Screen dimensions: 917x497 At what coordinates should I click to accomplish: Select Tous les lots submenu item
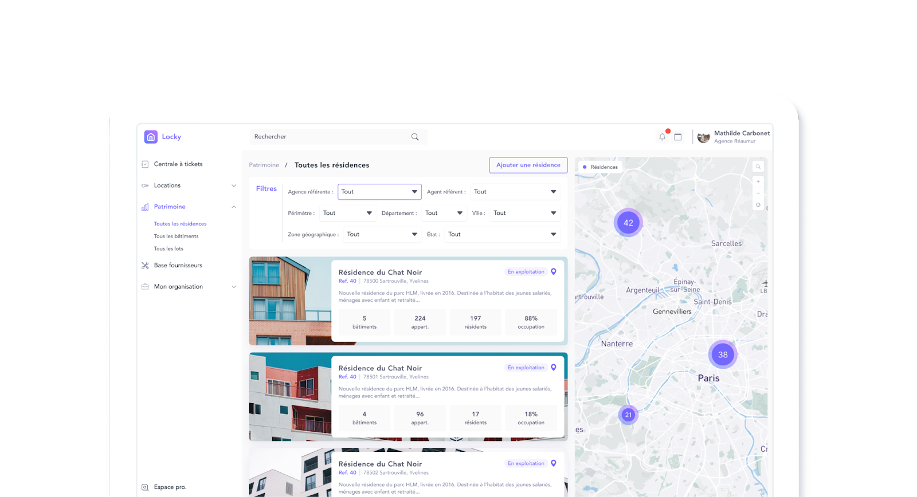click(x=168, y=249)
